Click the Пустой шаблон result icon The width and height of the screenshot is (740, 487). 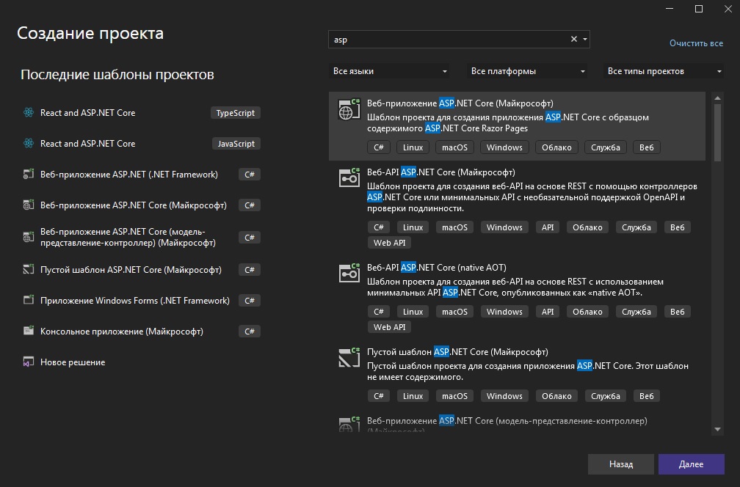(x=349, y=358)
